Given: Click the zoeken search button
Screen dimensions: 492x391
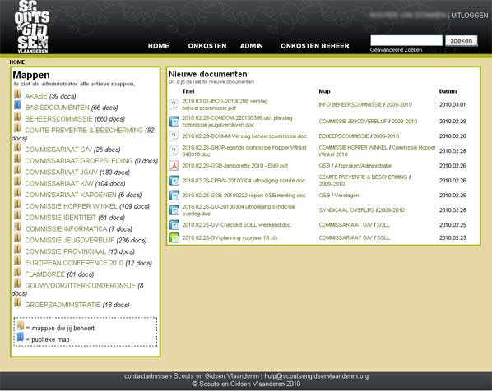Looking at the screenshot, I should point(462,41).
